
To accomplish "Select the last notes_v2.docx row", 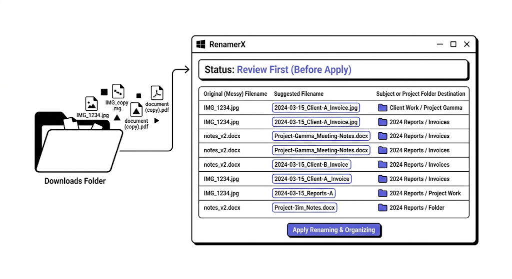I will [333, 208].
